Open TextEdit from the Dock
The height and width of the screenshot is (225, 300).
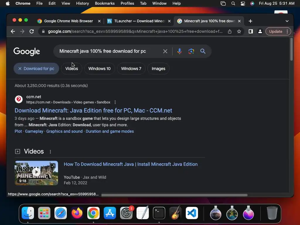coord(143,213)
